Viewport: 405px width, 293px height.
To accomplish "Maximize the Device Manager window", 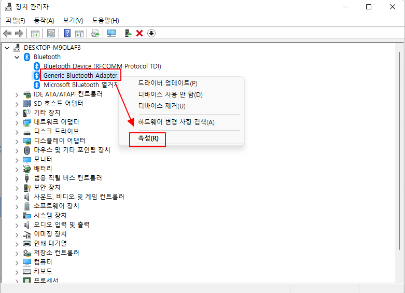I will 369,7.
